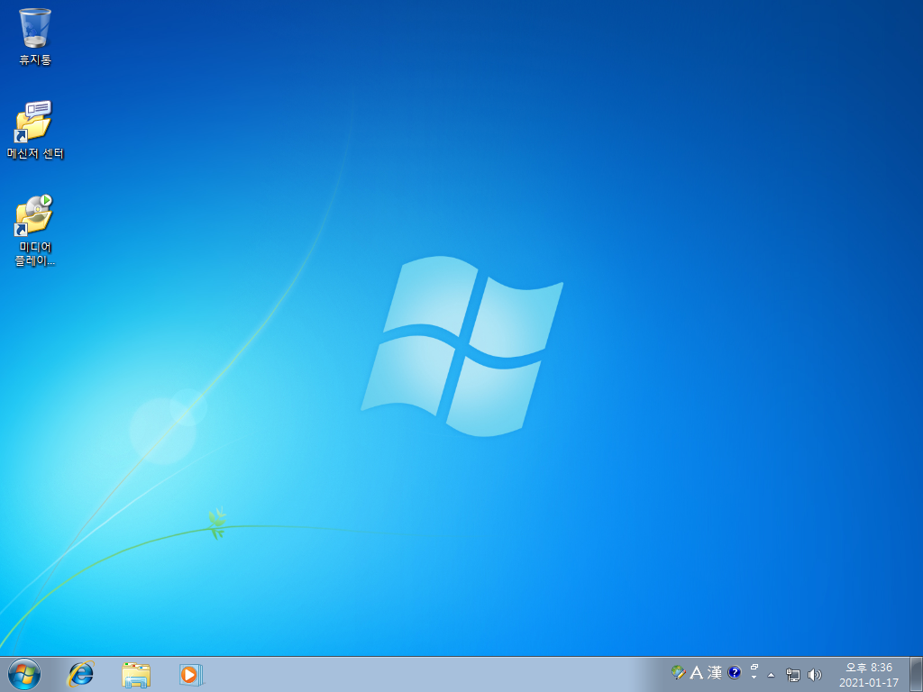Launch Internet Explorer from the taskbar
This screenshot has width=923, height=692.
[x=80, y=674]
